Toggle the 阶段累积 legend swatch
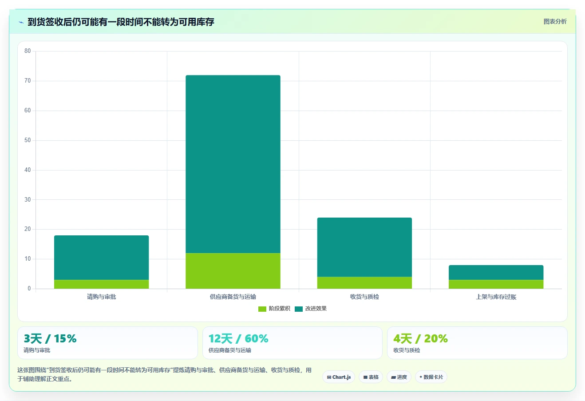Viewport: 585px width, 401px height. (x=262, y=309)
